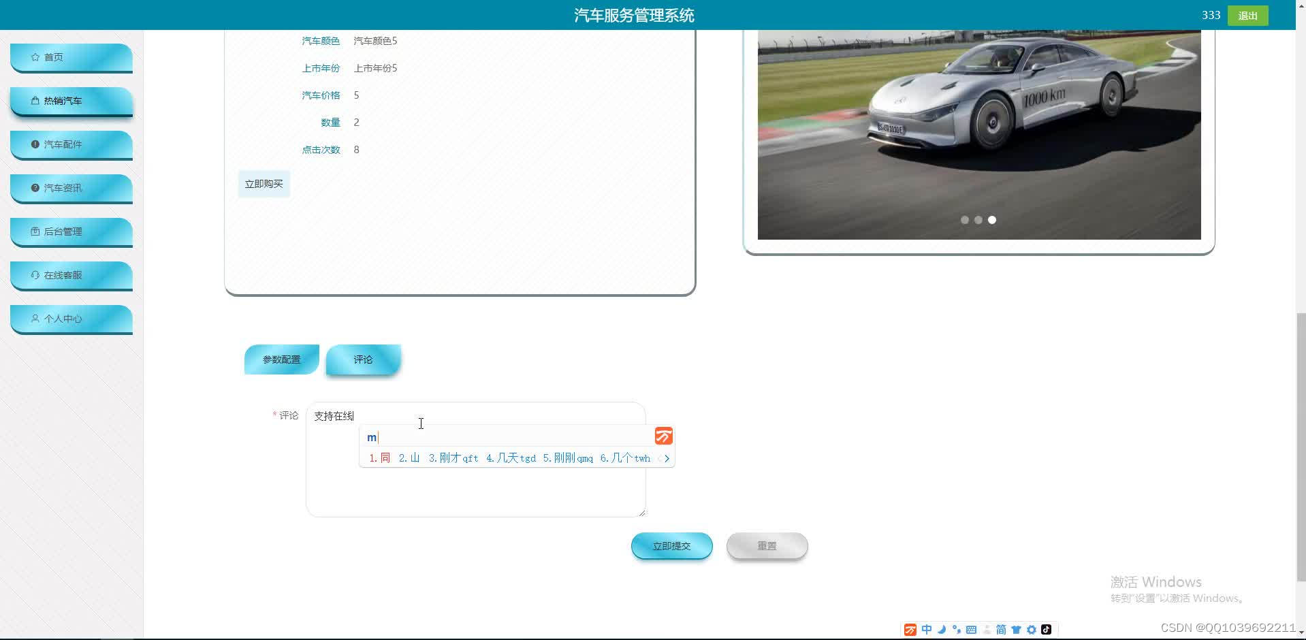Click the suitcase icon beside 后台管理
The width and height of the screenshot is (1306, 640).
click(35, 231)
